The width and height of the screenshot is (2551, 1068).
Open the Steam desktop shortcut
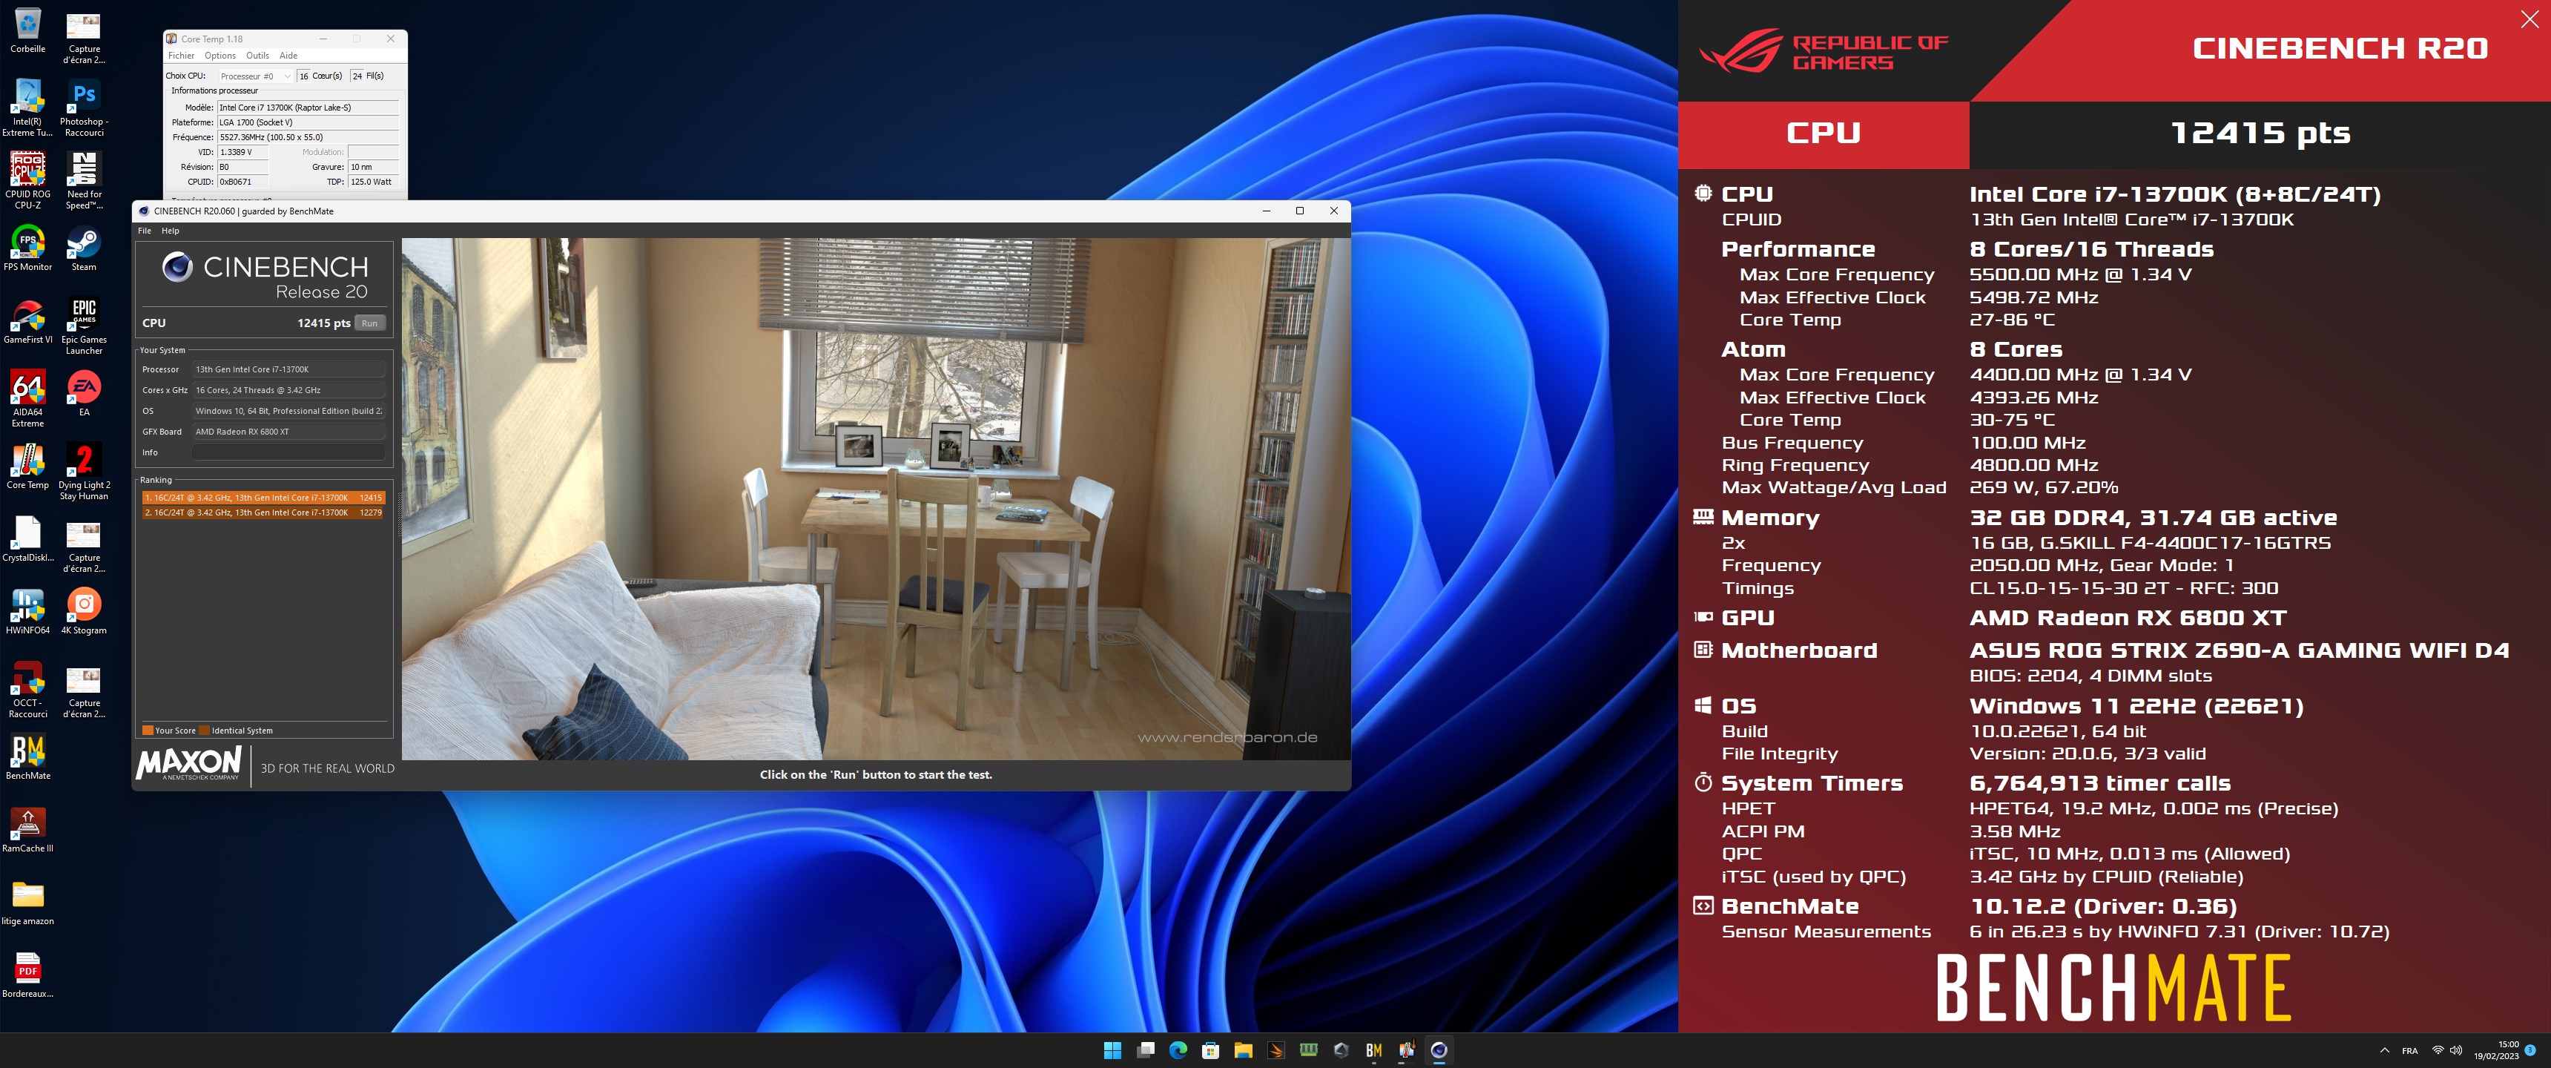[85, 248]
